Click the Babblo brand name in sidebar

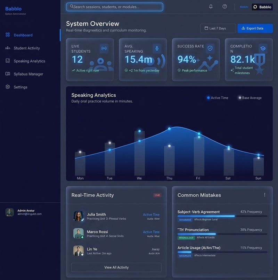pos(14,9)
